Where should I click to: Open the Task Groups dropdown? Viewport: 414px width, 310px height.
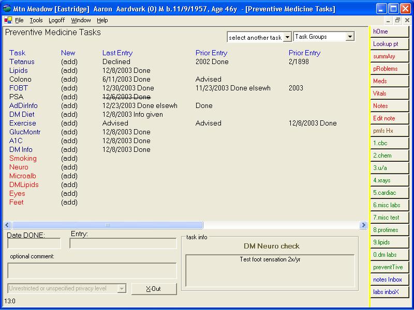pyautogui.click(x=350, y=37)
